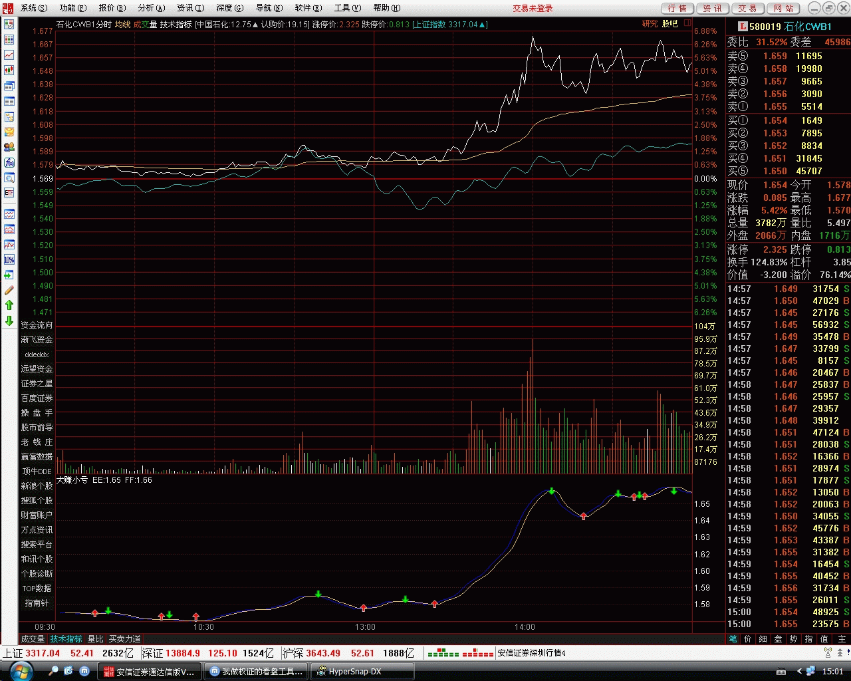Viewport: 851px width, 681px height.
Task: Click the two-people users icon in sidebar
Action: pos(9,147)
